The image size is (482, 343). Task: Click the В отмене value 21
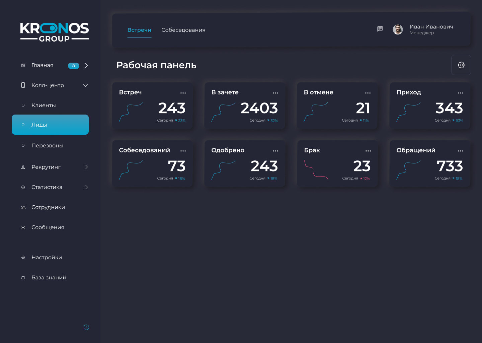point(363,108)
